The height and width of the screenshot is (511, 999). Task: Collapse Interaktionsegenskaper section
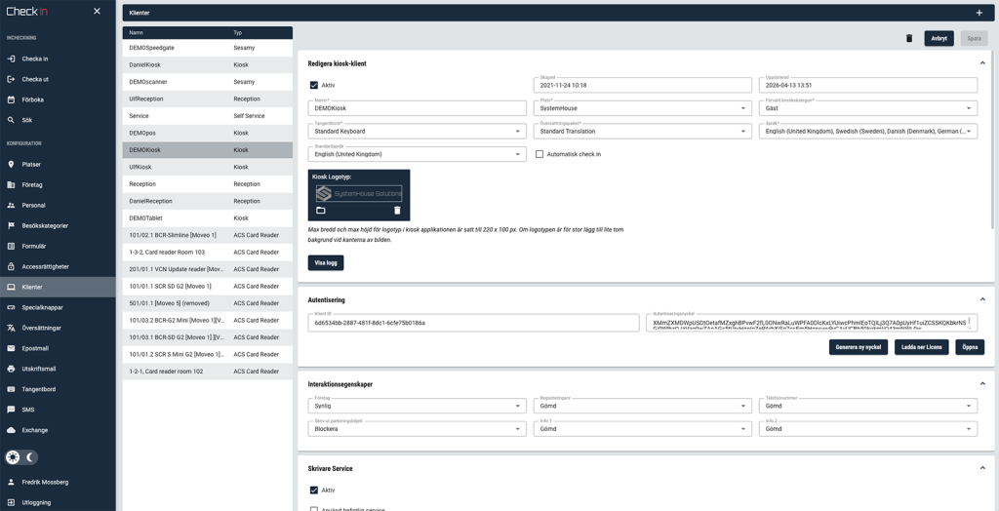[982, 383]
